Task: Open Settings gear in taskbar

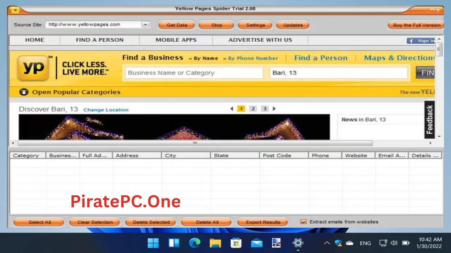Action: 298,243
